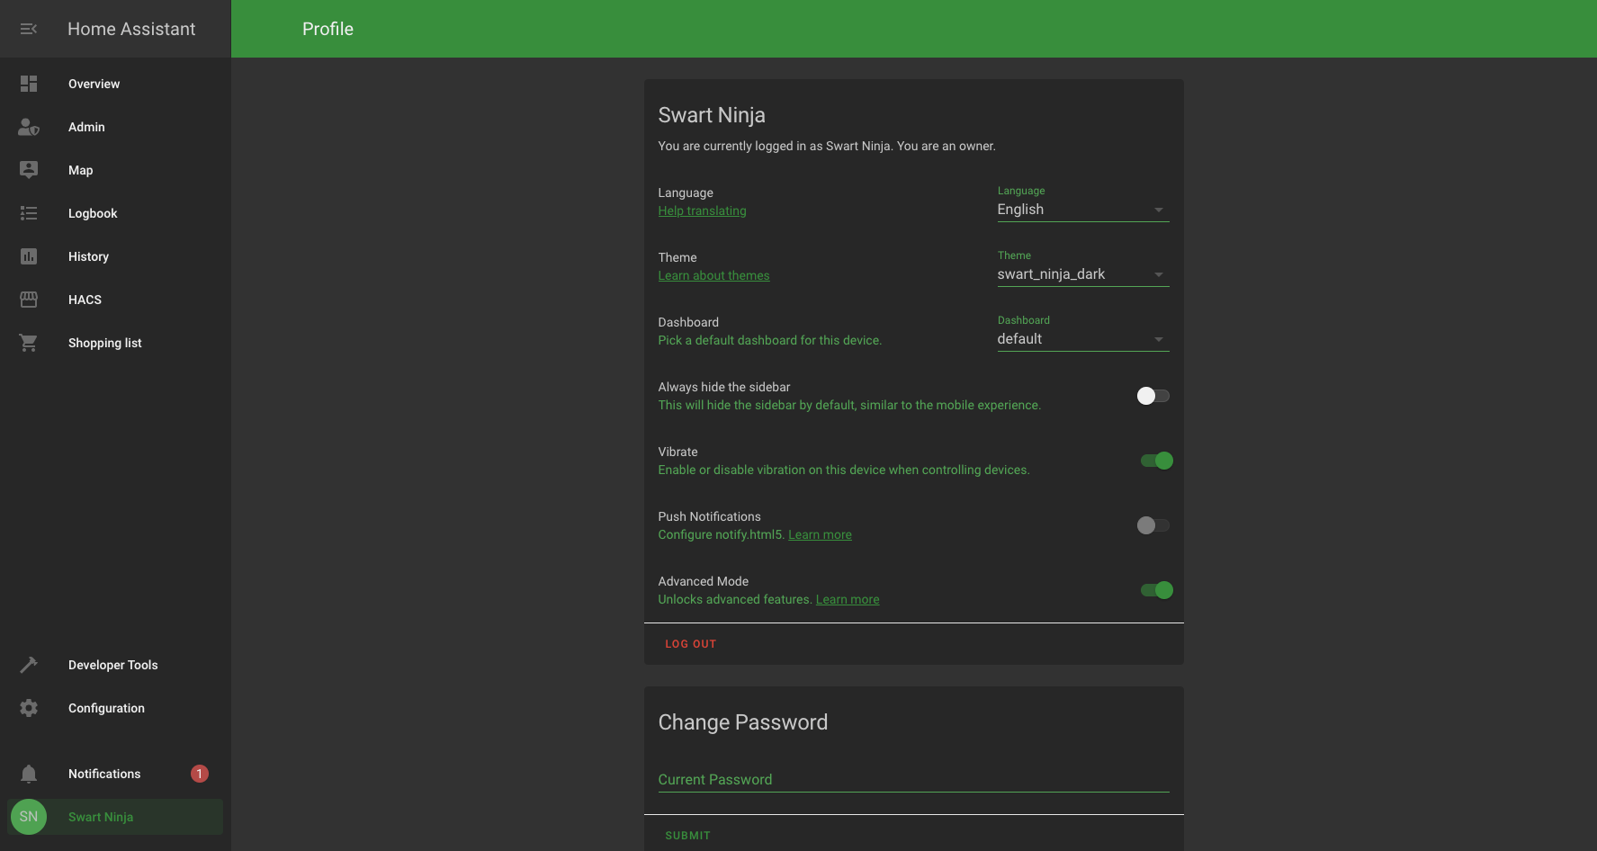Click the 'Advanced Mode' setting label

[x=703, y=581]
